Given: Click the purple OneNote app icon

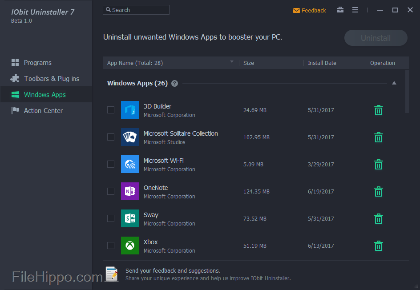Looking at the screenshot, I should (130, 191).
